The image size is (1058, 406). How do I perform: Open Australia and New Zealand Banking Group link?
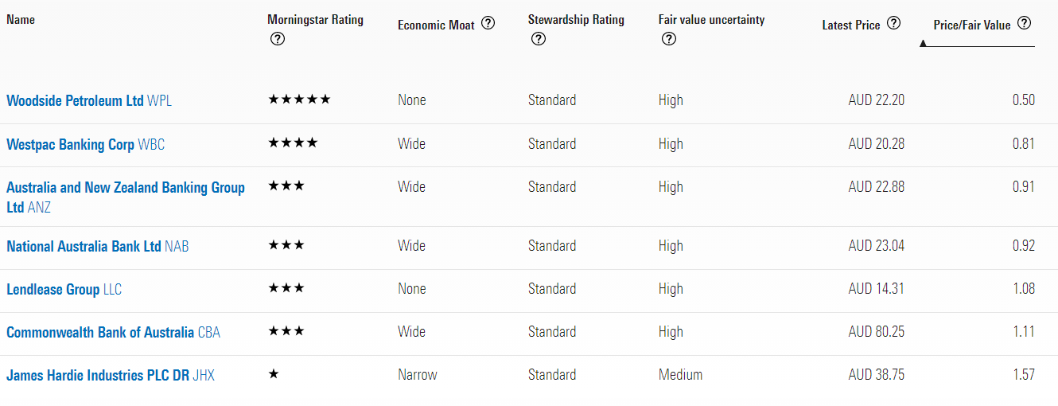(126, 197)
